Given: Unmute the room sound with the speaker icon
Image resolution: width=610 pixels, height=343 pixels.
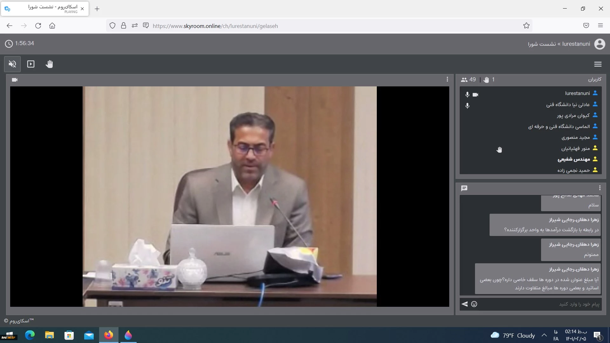Looking at the screenshot, I should click(12, 64).
